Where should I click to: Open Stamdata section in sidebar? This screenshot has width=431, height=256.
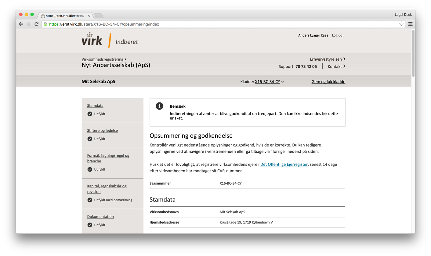coord(95,105)
